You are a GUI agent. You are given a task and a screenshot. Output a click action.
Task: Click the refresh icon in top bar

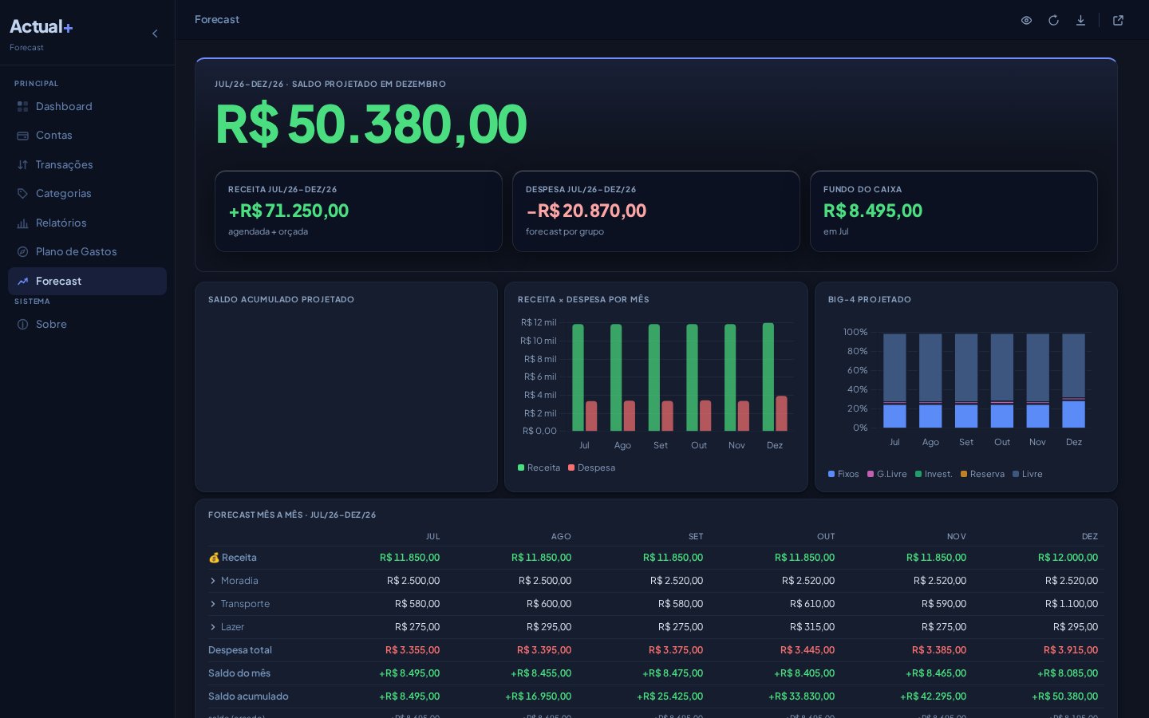tap(1053, 20)
